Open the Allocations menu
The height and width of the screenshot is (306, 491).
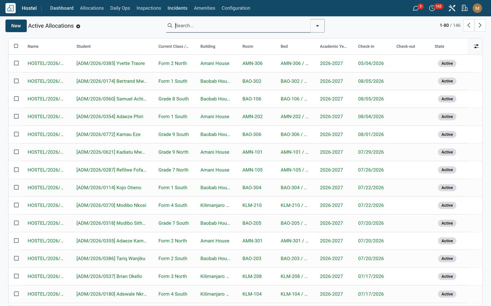tap(92, 8)
